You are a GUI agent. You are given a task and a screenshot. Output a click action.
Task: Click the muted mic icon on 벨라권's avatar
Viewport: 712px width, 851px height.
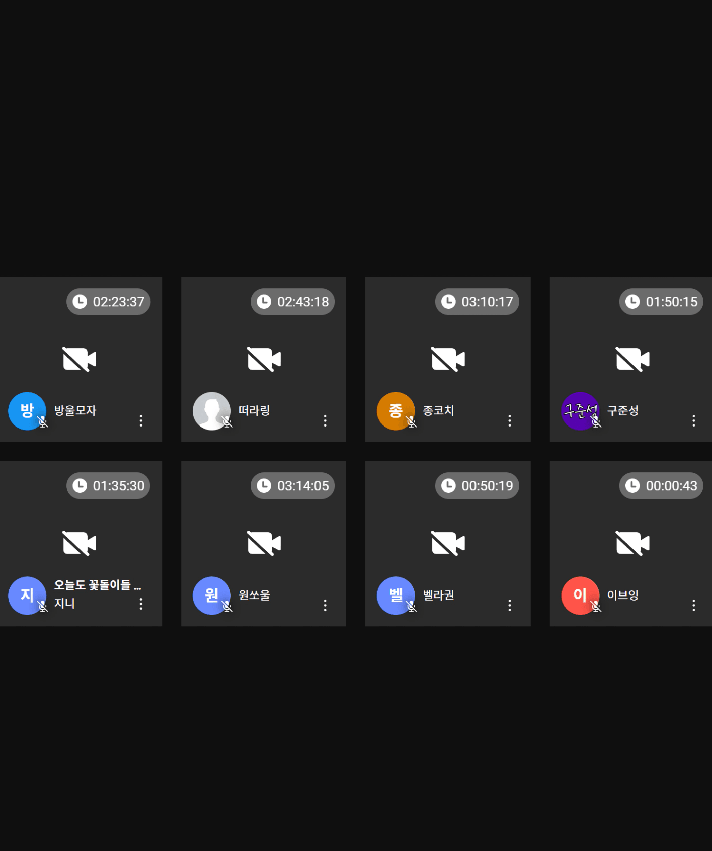pos(412,607)
